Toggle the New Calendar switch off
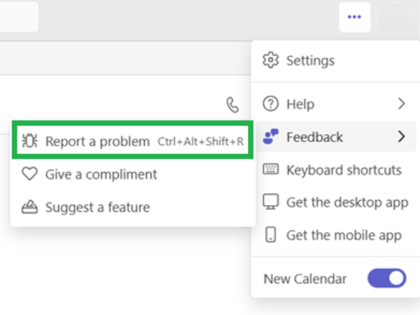The image size is (420, 315). [387, 278]
